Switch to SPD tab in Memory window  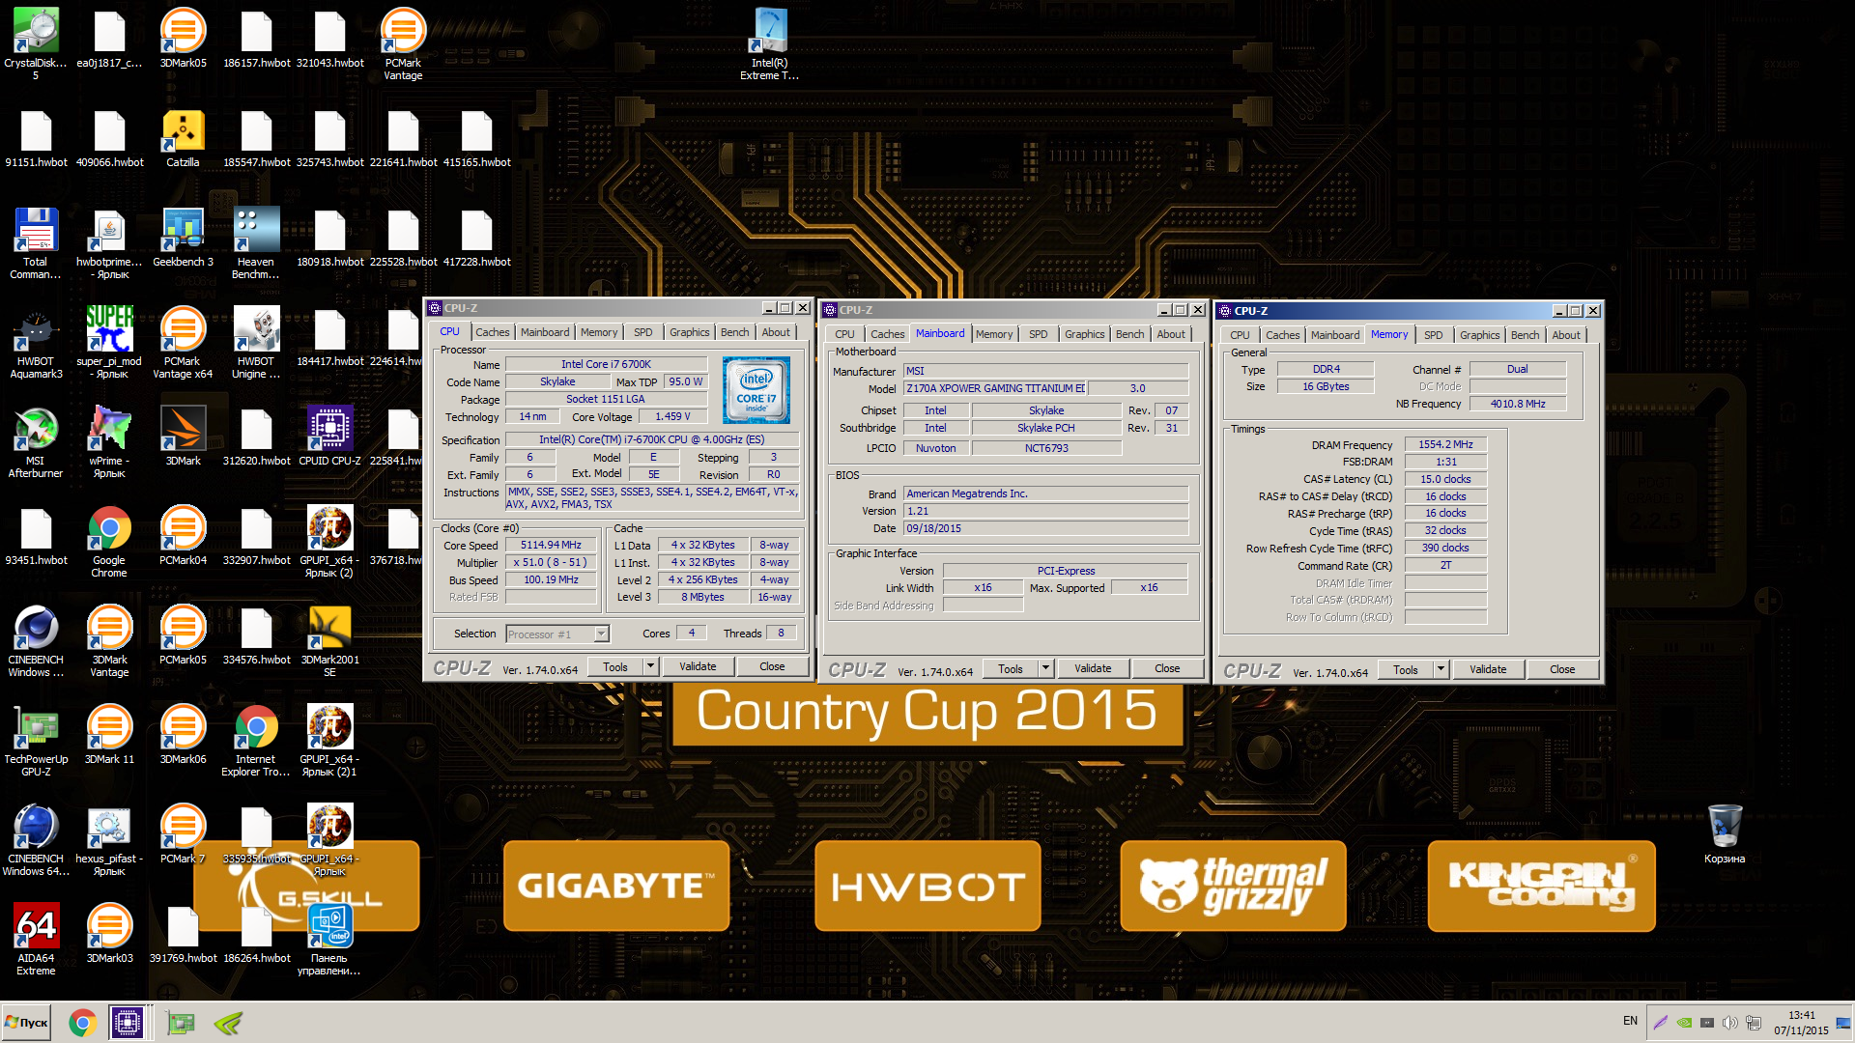click(1434, 335)
